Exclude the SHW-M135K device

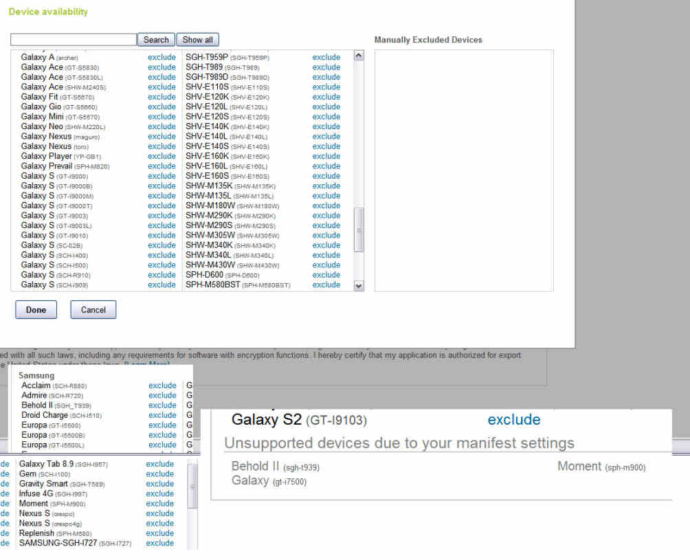tap(326, 186)
